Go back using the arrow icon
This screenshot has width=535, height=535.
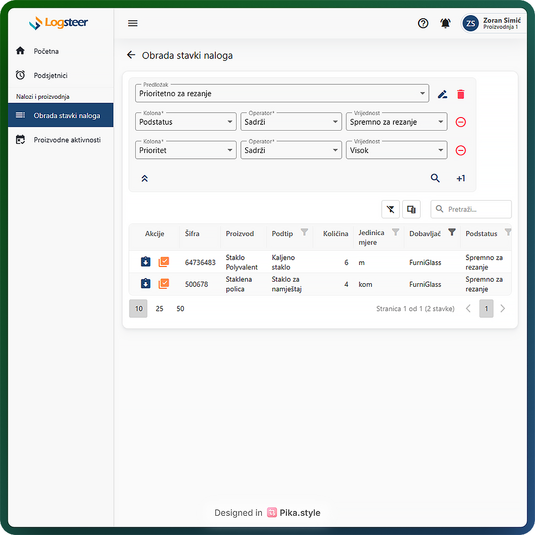[131, 55]
